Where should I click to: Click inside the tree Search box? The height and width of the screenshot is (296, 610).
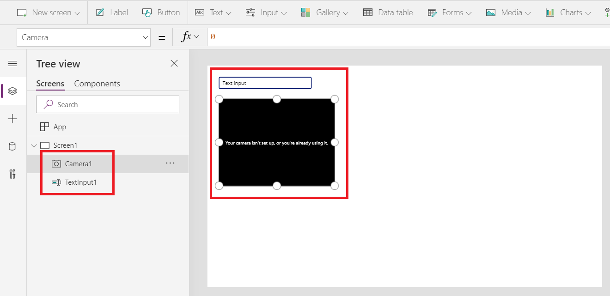(107, 104)
